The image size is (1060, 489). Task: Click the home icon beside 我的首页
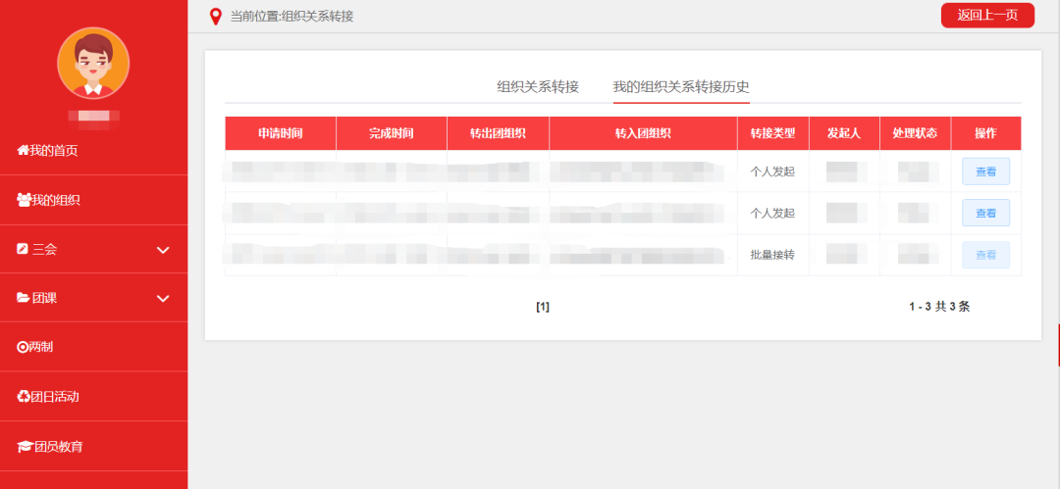click(x=23, y=150)
